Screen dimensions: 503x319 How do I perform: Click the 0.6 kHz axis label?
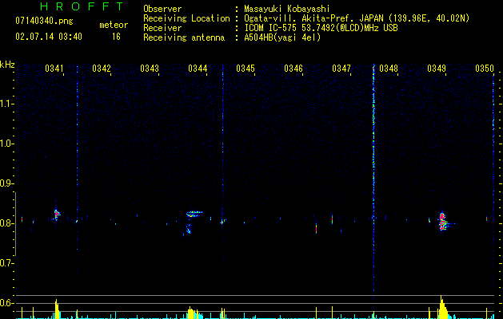pyautogui.click(x=6, y=303)
